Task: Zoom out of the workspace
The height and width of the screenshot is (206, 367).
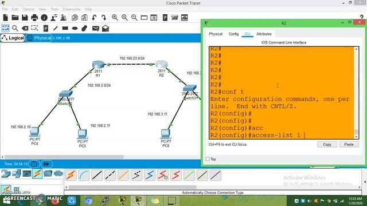Action: [134, 18]
